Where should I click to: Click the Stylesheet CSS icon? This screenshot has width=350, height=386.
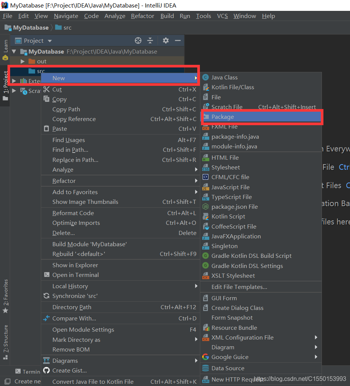point(206,168)
